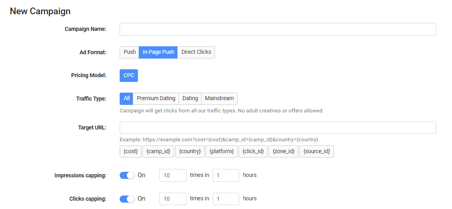This screenshot has width=452, height=209.
Task: Select CPC pricing model
Action: click(129, 76)
